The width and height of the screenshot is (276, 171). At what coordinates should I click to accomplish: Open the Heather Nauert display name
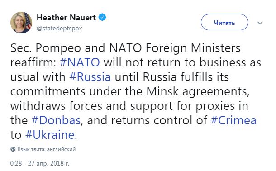(x=66, y=18)
